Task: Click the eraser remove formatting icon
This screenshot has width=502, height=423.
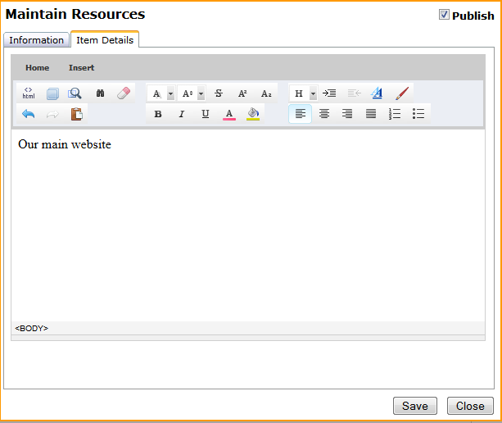Action: click(x=124, y=93)
